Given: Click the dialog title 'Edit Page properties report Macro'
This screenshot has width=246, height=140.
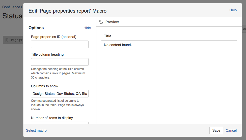Looking at the screenshot, I should tap(67, 11).
